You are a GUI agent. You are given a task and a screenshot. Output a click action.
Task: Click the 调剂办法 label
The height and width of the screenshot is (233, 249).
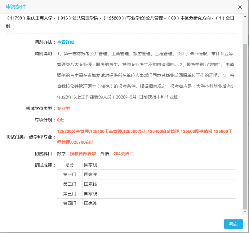pyautogui.click(x=45, y=42)
